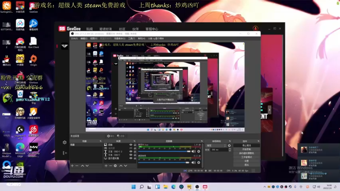Image resolution: width=340 pixels, height=191 pixels.
Task: Open OBS View menu
Action: [93, 39]
